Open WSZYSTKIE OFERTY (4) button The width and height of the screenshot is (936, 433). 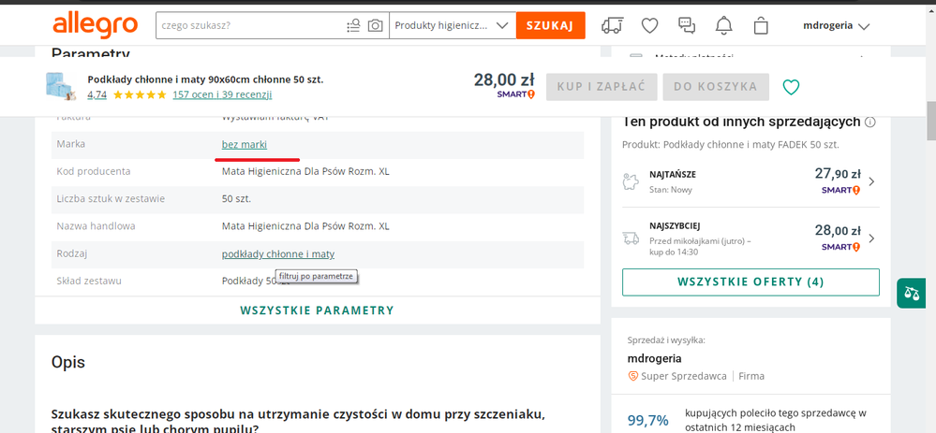pyautogui.click(x=750, y=282)
